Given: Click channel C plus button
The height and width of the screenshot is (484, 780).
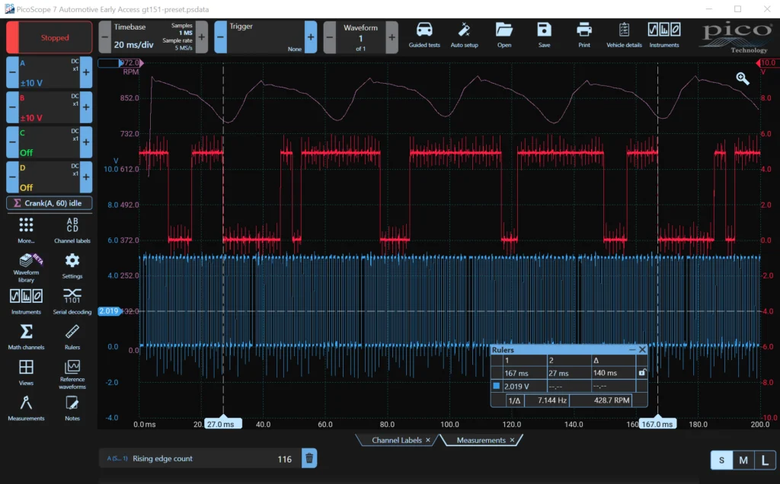Looking at the screenshot, I should tap(86, 142).
